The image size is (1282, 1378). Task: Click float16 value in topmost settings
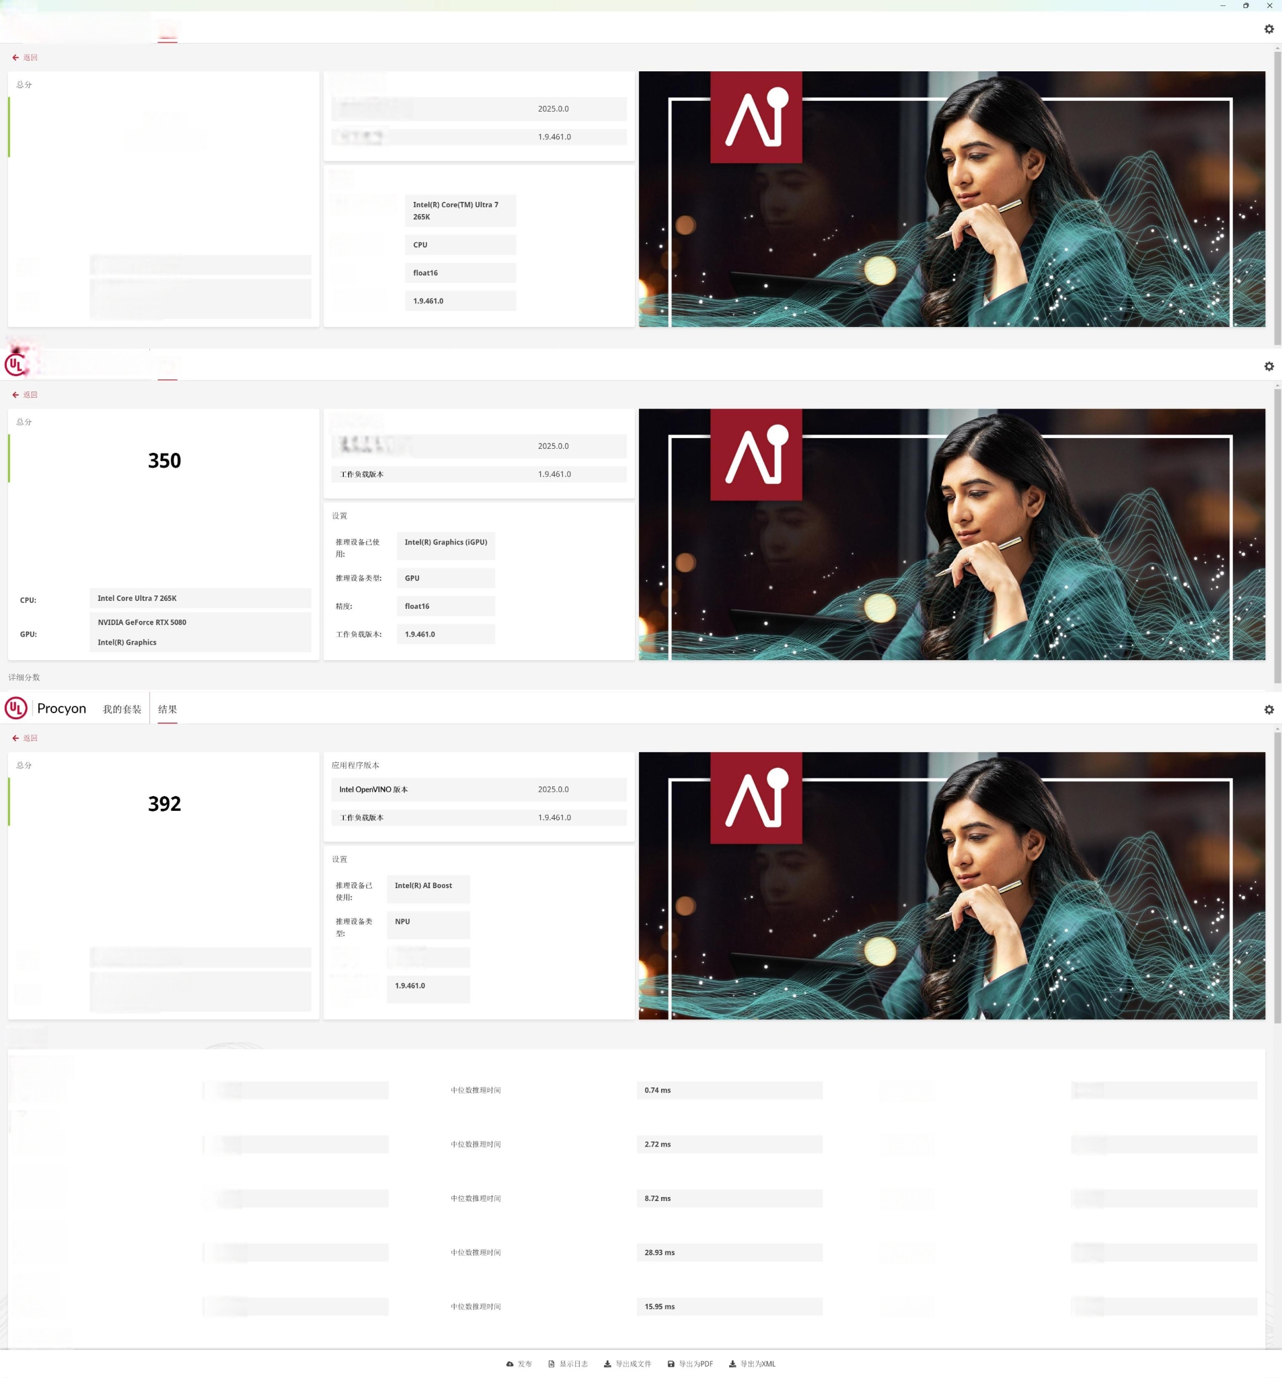460,273
